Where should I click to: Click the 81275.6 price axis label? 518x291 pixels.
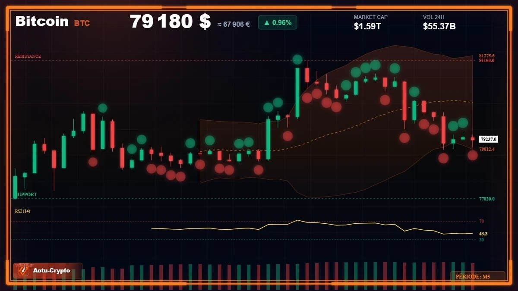click(487, 56)
